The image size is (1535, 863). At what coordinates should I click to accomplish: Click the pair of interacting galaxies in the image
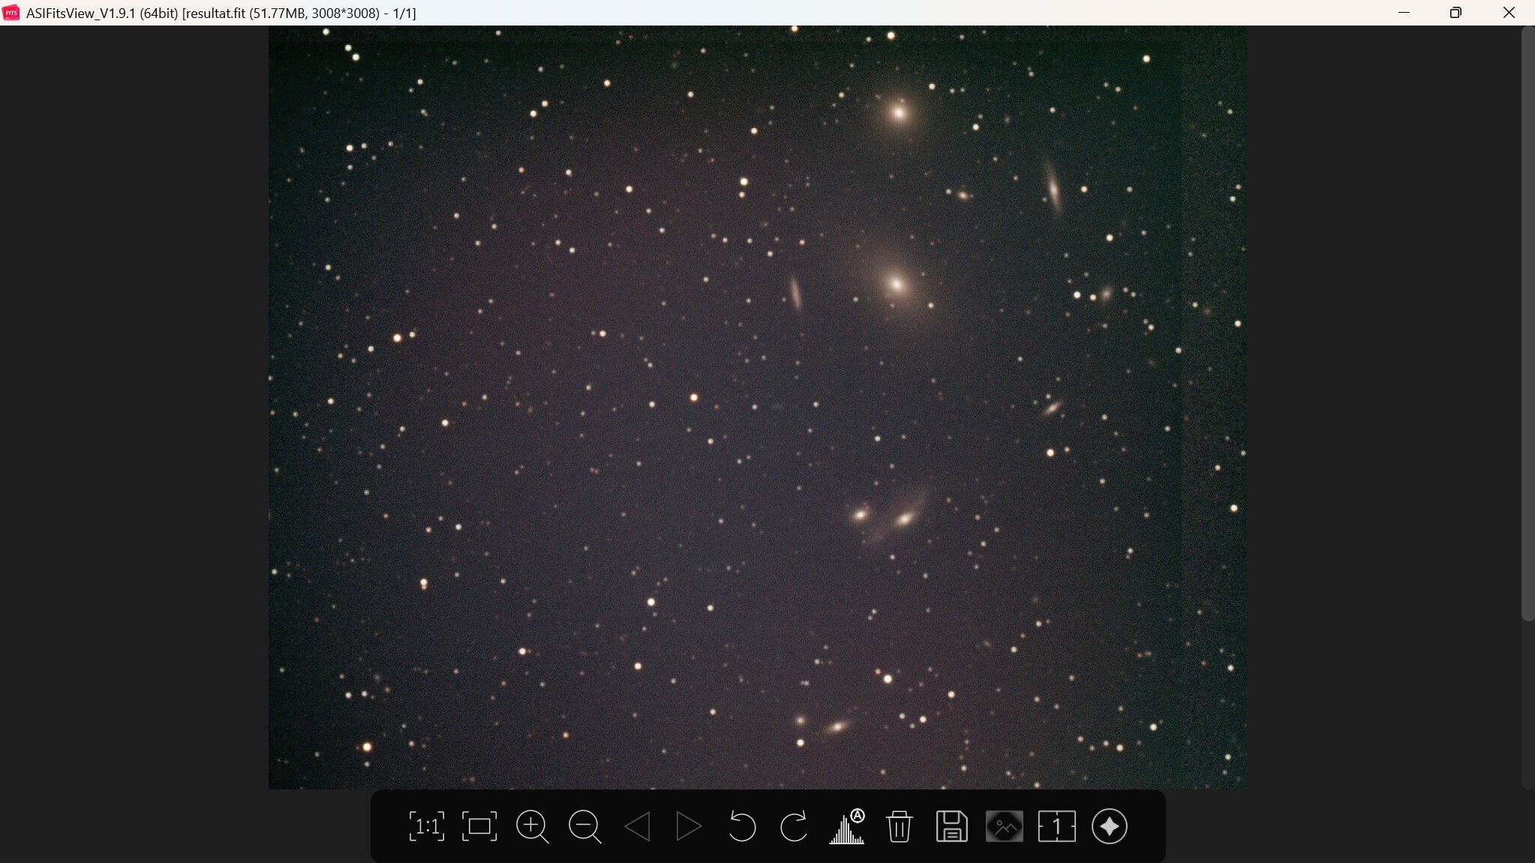883,516
